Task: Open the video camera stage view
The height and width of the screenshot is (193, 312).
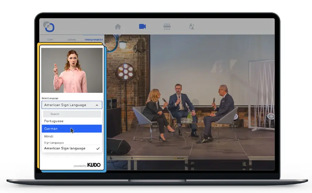Action: coord(142,27)
